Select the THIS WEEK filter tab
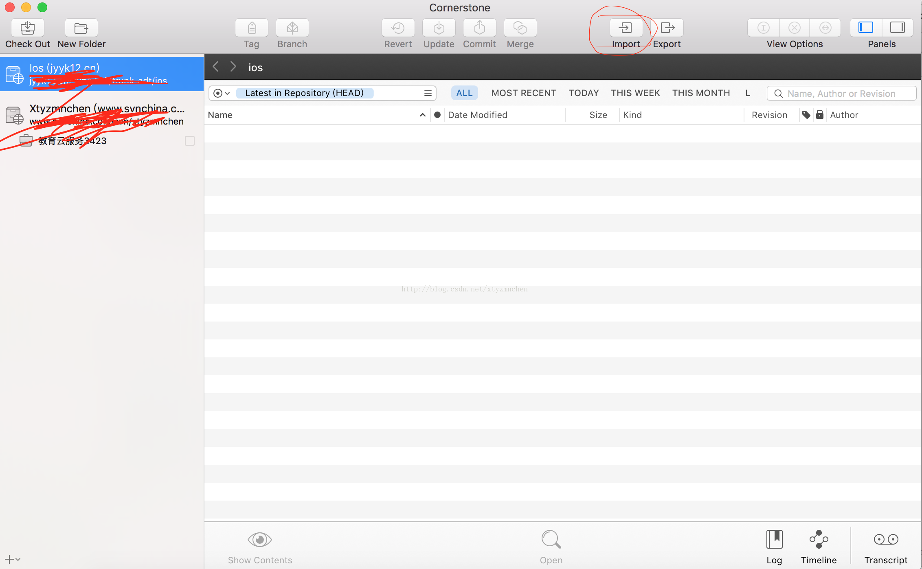The width and height of the screenshot is (922, 569). pos(635,93)
